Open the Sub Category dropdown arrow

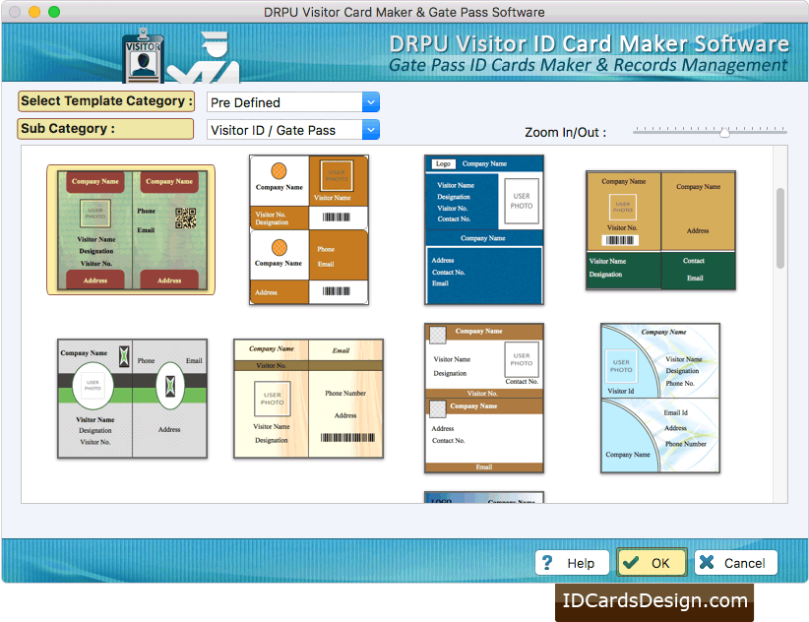[x=370, y=130]
